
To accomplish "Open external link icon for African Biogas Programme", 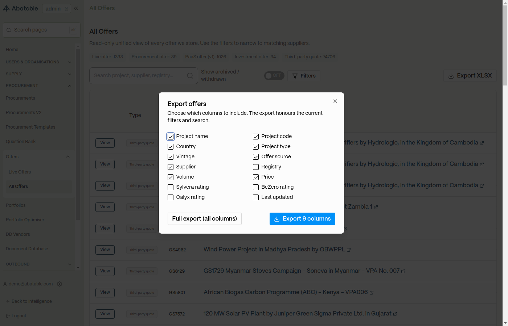I will click(x=372, y=293).
